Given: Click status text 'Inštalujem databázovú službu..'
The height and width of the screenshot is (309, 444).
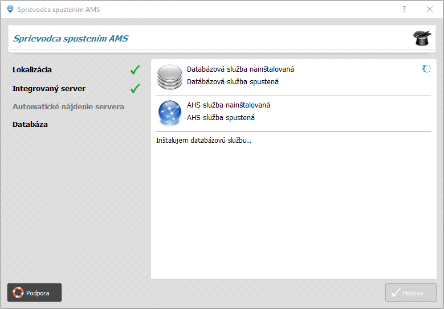Looking at the screenshot, I should 203,141.
